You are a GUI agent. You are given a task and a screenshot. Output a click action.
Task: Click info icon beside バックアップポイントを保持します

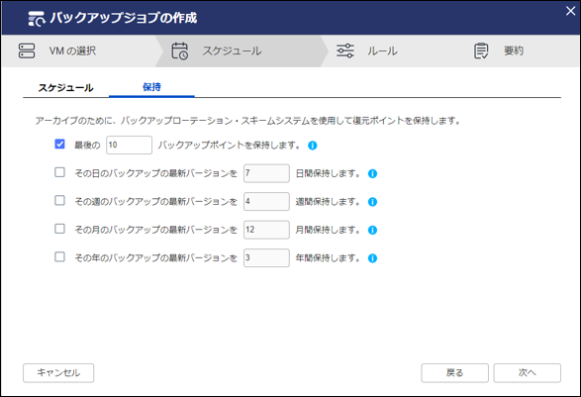[x=313, y=146]
